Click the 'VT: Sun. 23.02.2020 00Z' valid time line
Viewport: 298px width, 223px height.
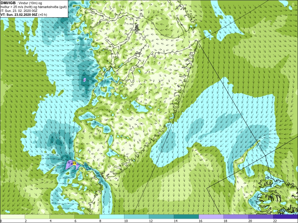coord(24,15)
